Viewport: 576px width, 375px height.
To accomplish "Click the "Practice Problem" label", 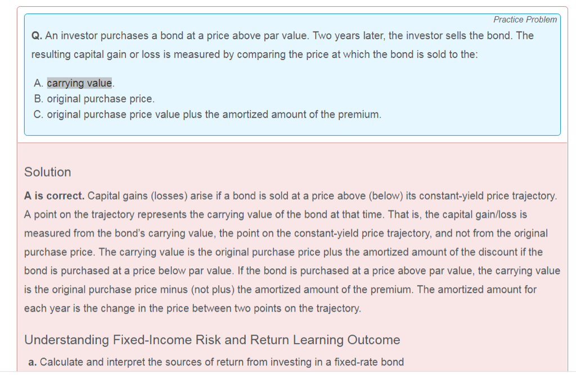I will (525, 20).
